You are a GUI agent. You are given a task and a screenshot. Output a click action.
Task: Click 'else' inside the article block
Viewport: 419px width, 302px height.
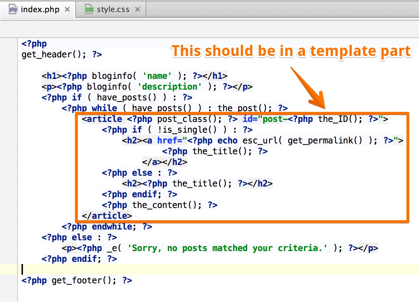(142, 173)
